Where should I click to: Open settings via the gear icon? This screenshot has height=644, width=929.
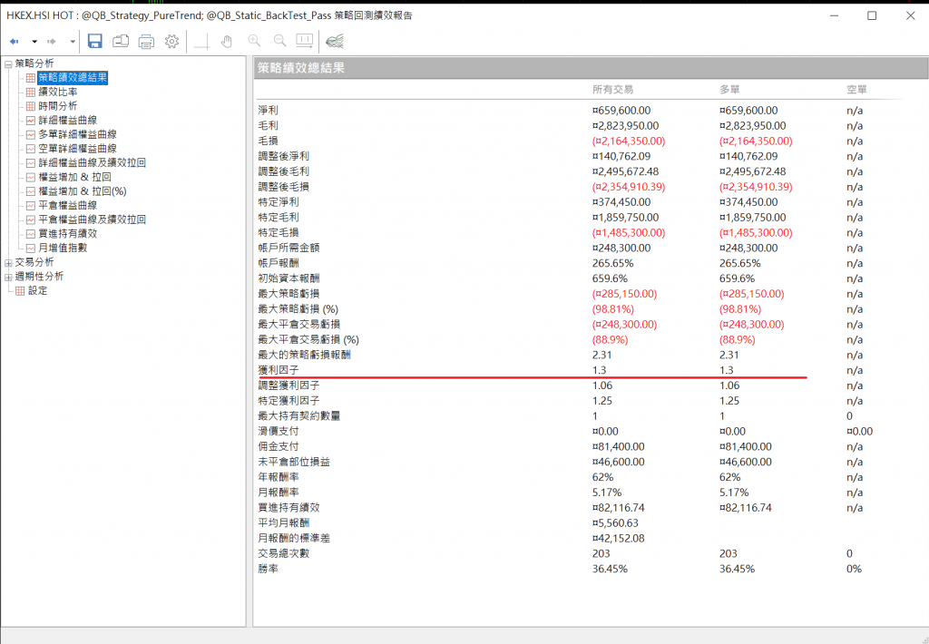(x=171, y=41)
